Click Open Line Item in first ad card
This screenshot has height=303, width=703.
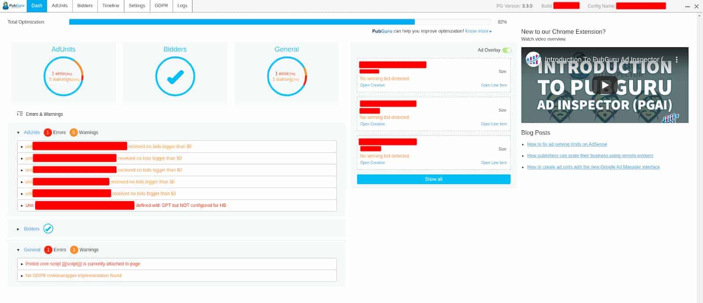tap(494, 85)
